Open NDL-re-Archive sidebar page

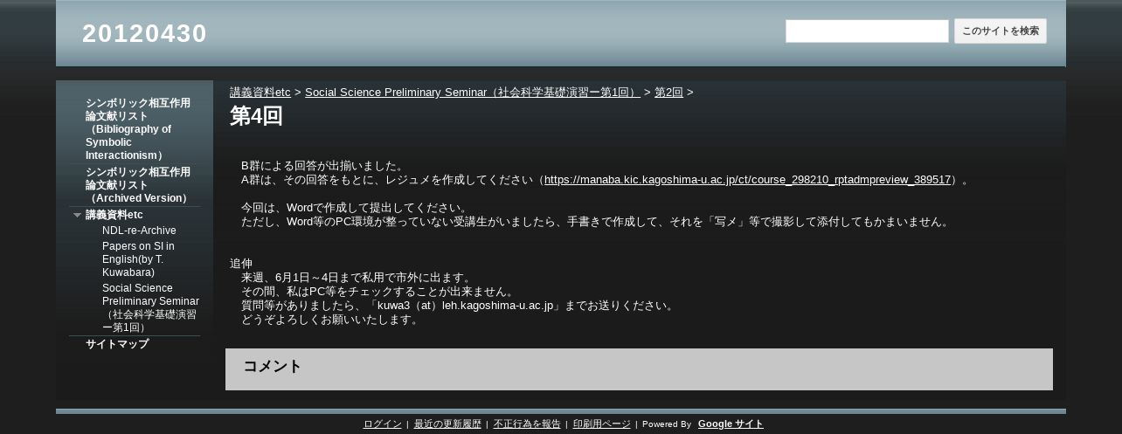(139, 231)
